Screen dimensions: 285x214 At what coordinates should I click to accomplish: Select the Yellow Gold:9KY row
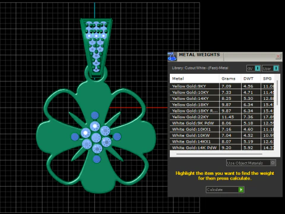click(222, 86)
